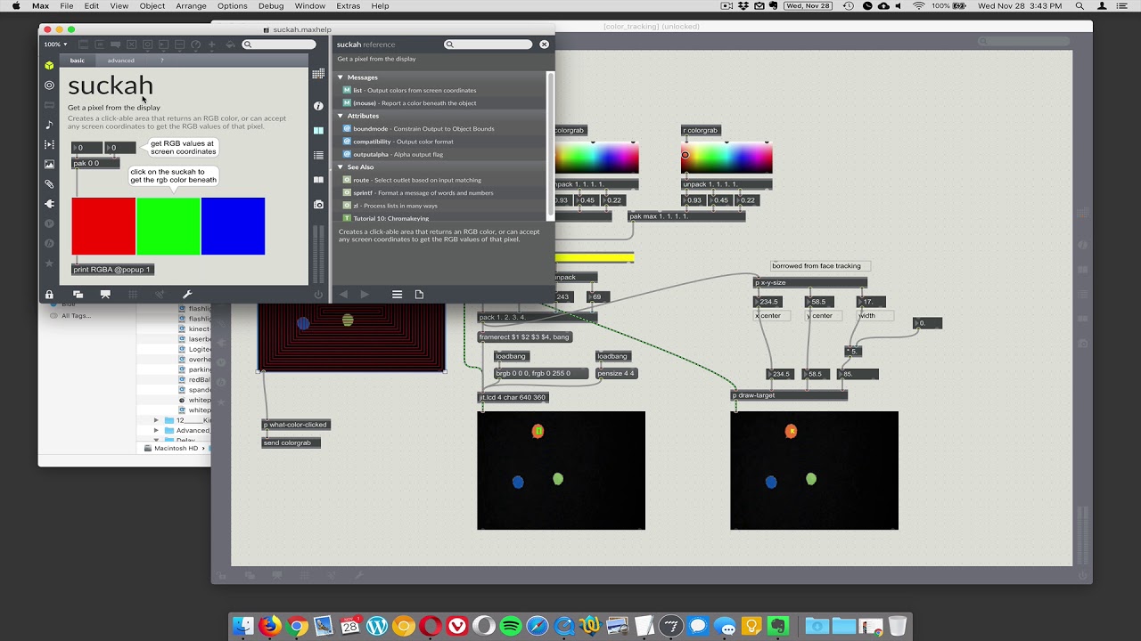Collapse the See Also section
The width and height of the screenshot is (1141, 641).
[x=341, y=167]
